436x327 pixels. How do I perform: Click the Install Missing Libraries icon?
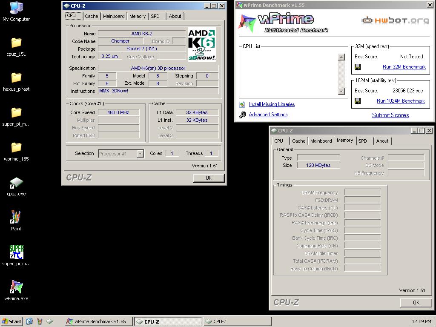[x=242, y=105]
